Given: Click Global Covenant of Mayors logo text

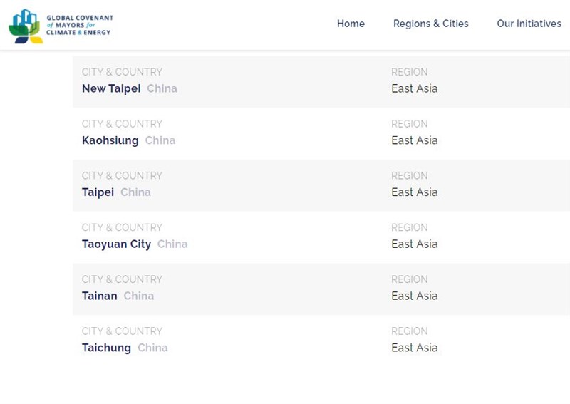Looking at the screenshot, I should (x=80, y=25).
